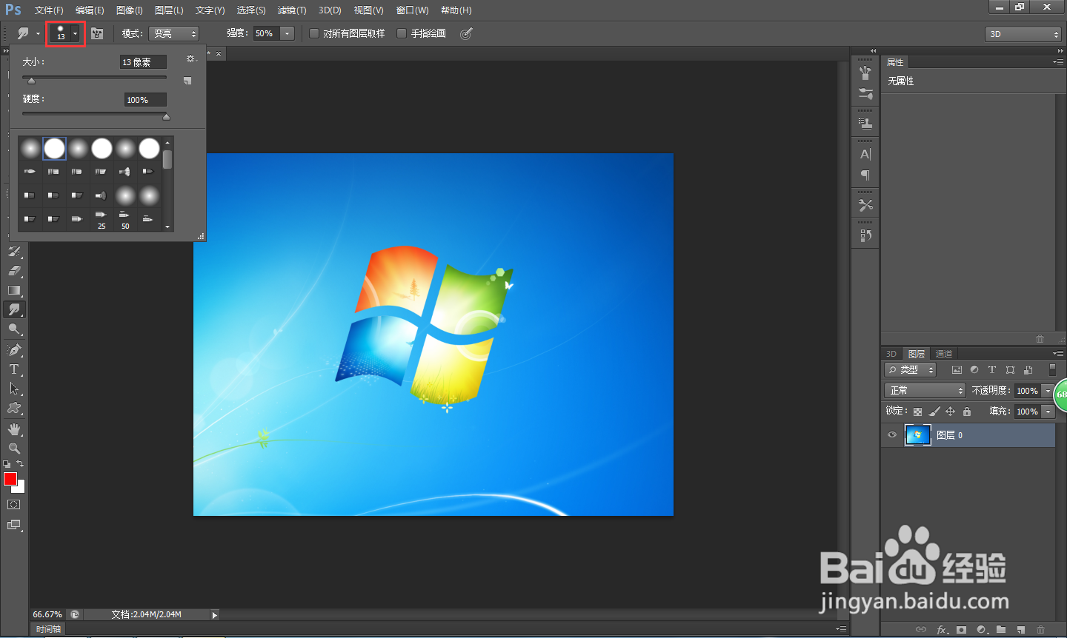Open 填充 slider arrow
The height and width of the screenshot is (638, 1067).
point(1048,411)
